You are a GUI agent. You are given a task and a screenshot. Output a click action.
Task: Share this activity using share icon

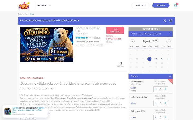pos(165,21)
